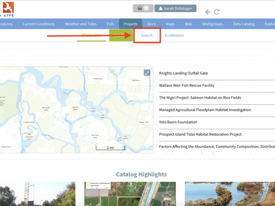Image resolution: width=275 pixels, height=206 pixels.
Task: Switch to the Search tab
Action: pyautogui.click(x=147, y=35)
